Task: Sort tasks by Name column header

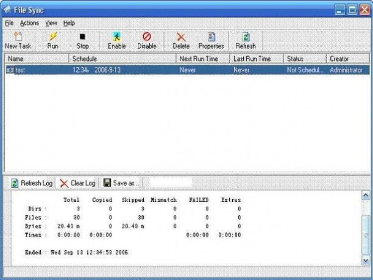Action: (x=37, y=59)
